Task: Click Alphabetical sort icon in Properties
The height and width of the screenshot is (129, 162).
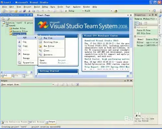Action: (140, 23)
